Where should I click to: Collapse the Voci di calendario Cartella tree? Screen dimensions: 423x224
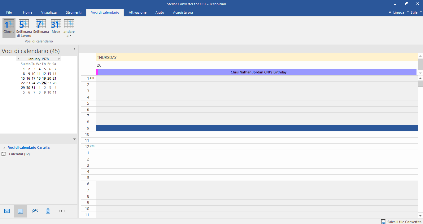pyautogui.click(x=4, y=148)
